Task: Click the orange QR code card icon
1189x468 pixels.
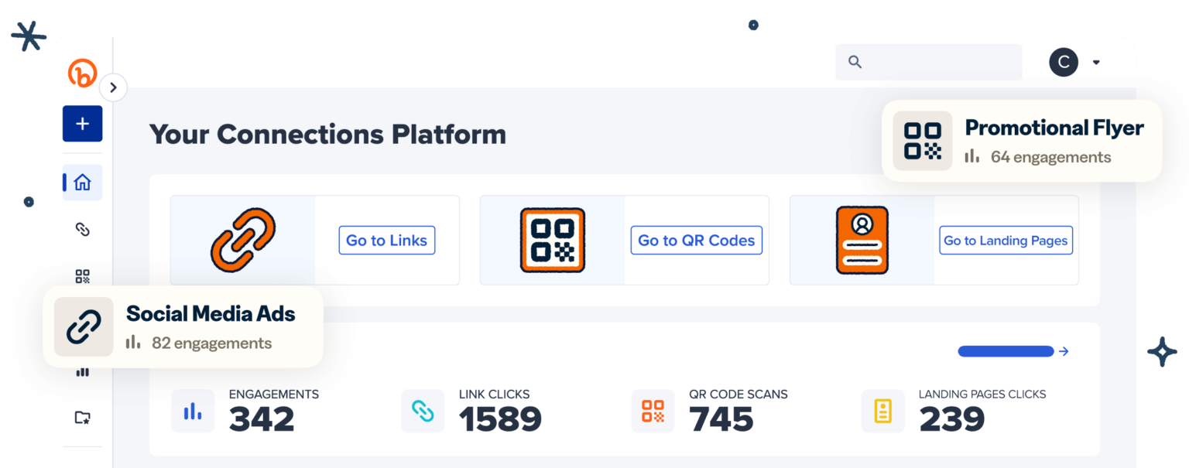Action: pos(552,240)
